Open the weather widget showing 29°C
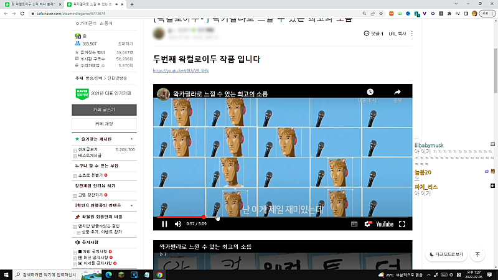The height and width of the screenshot is (280, 498). 400,275
